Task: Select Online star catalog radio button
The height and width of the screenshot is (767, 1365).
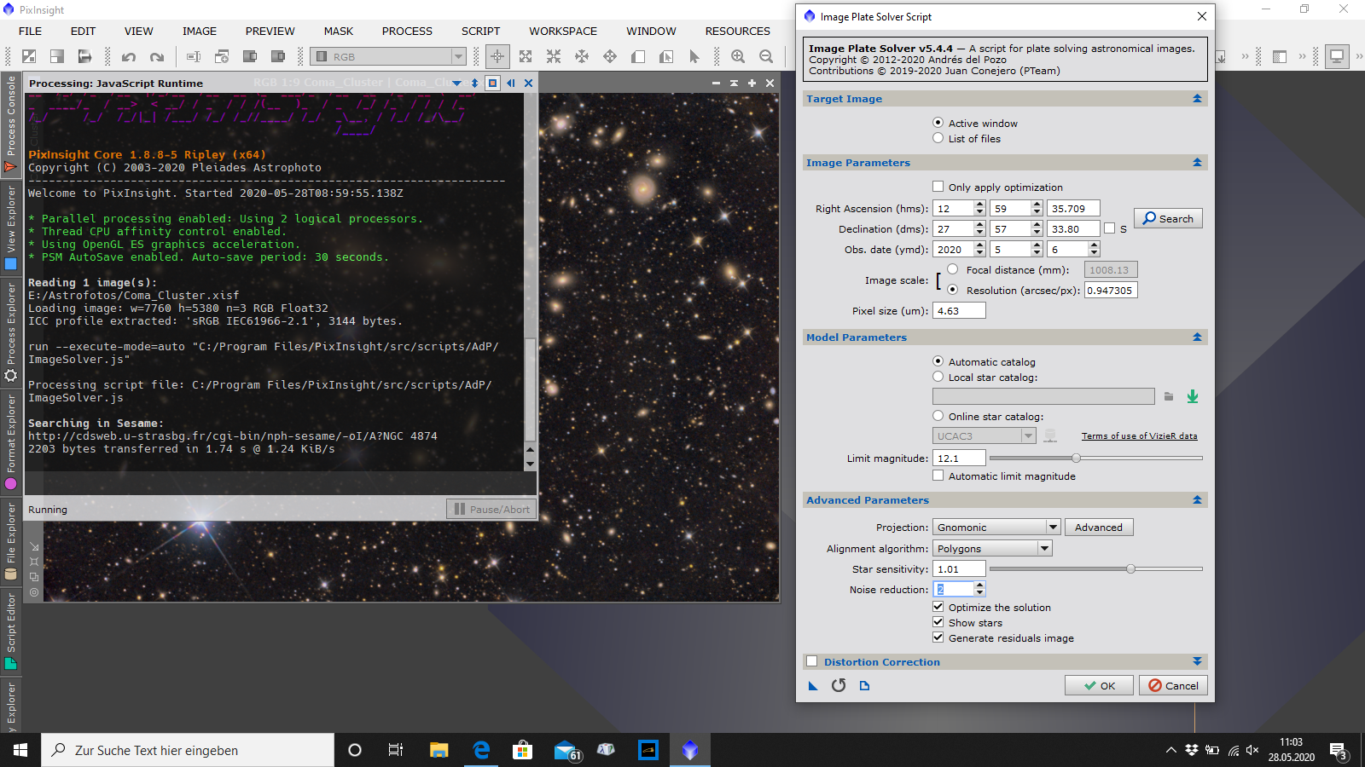Action: click(938, 416)
